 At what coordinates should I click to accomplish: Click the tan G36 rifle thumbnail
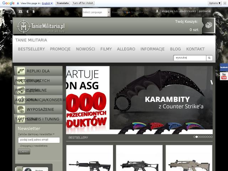pos(189,158)
